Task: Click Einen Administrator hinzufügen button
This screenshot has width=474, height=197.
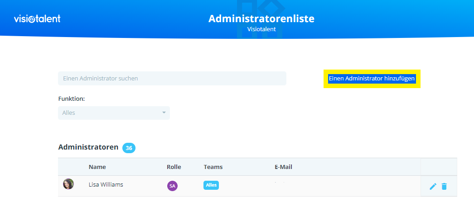Action: [372, 79]
